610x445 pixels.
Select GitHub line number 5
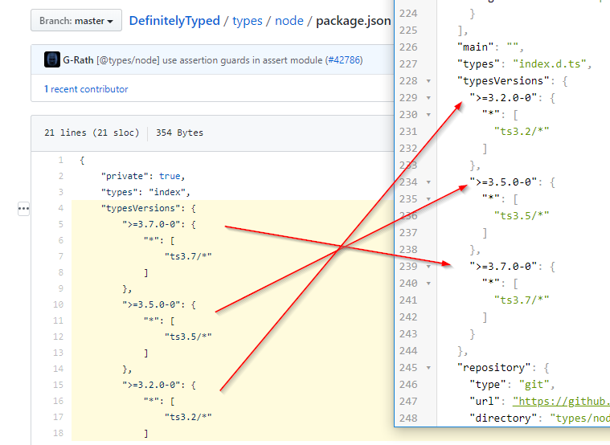coord(61,224)
